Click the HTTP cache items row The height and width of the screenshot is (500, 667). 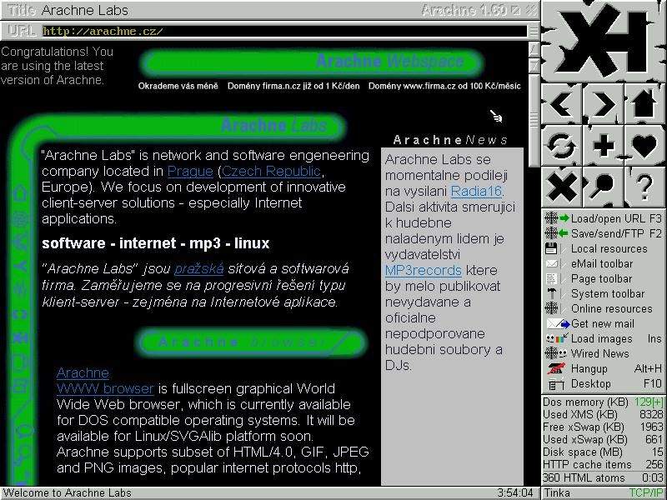coord(603,464)
